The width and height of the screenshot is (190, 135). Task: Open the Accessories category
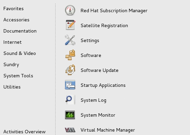click(x=16, y=20)
